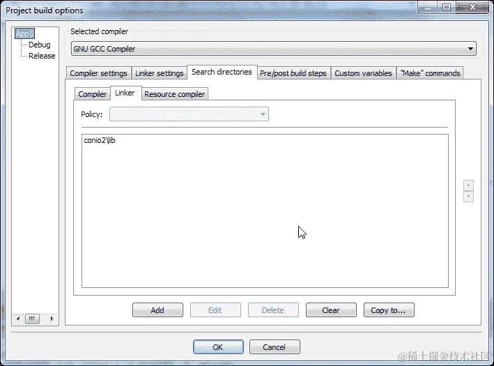Click the Add directory button
The width and height of the screenshot is (494, 366).
pos(157,310)
